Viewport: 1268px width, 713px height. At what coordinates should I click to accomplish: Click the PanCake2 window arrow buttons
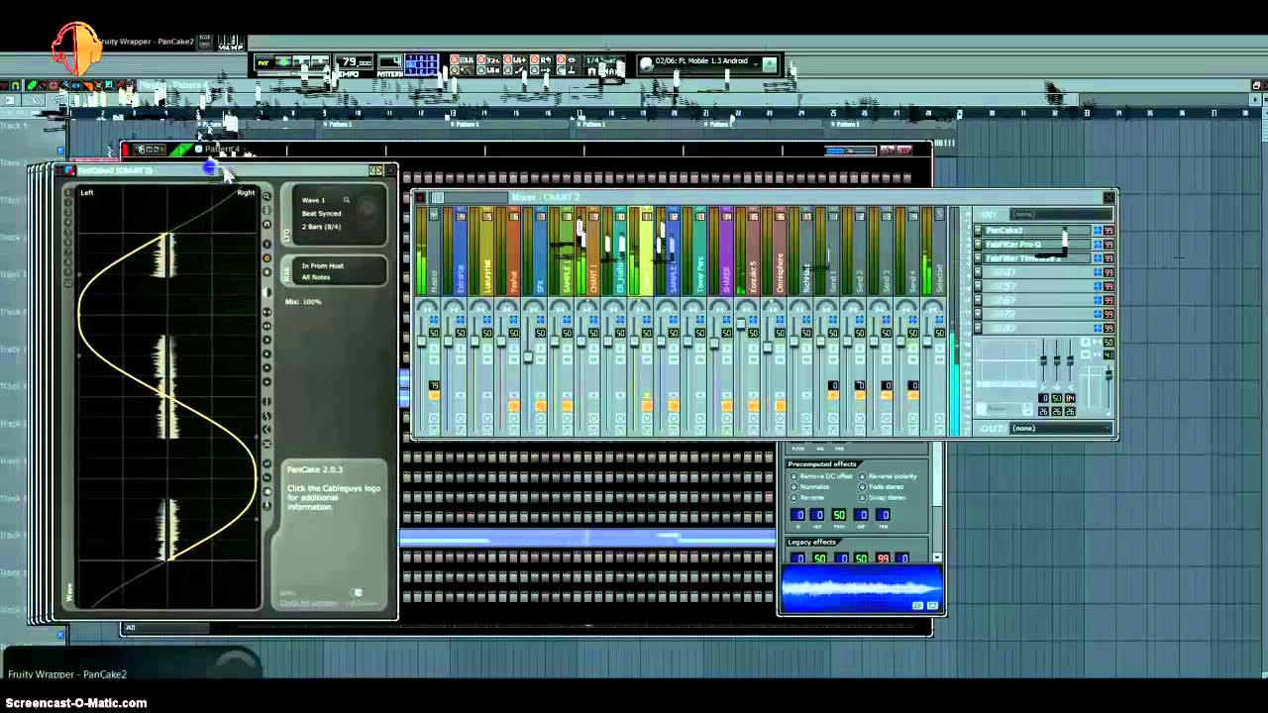click(x=375, y=170)
